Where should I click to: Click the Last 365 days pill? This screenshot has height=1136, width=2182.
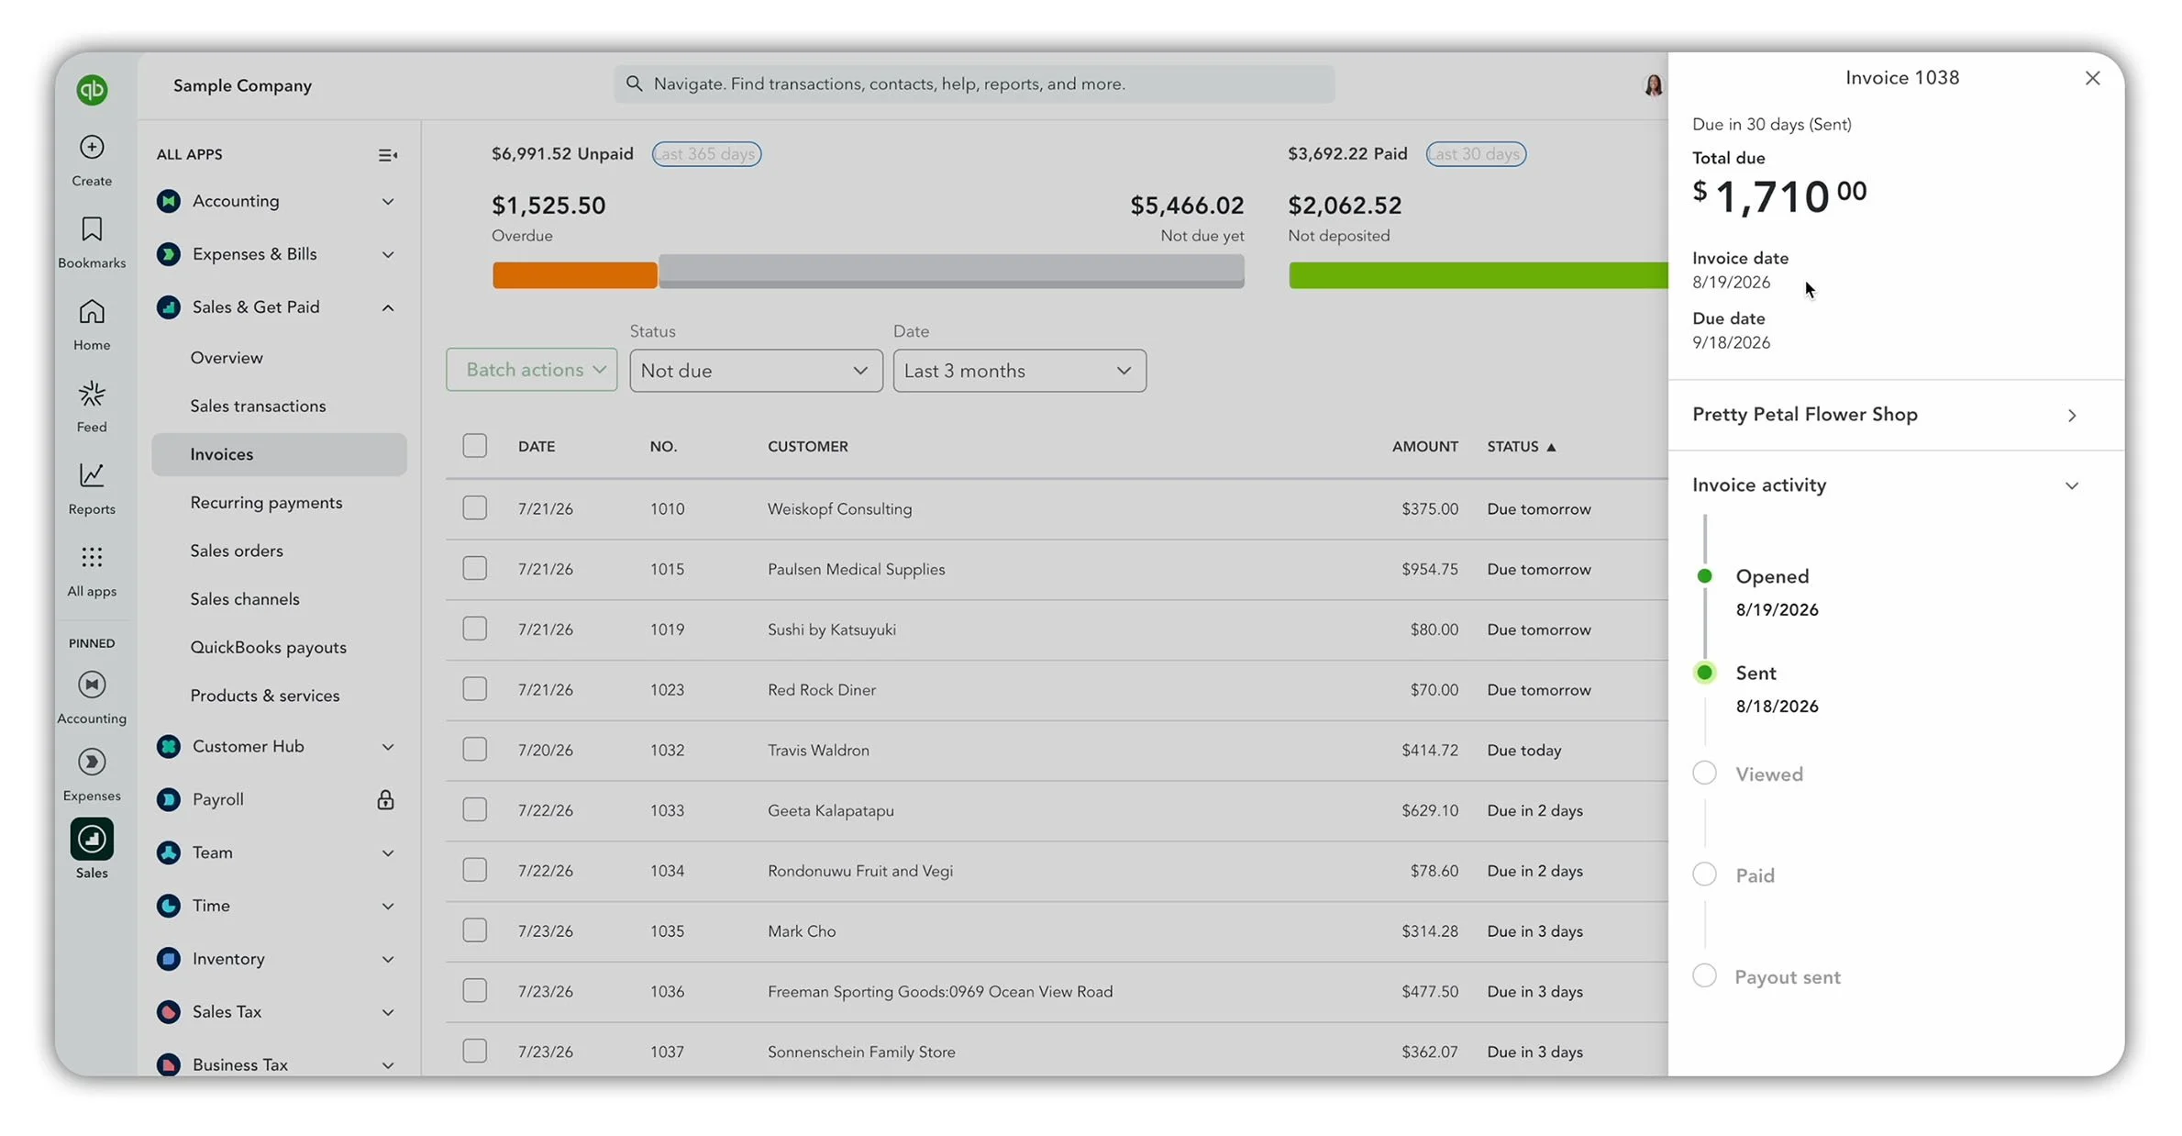(706, 154)
